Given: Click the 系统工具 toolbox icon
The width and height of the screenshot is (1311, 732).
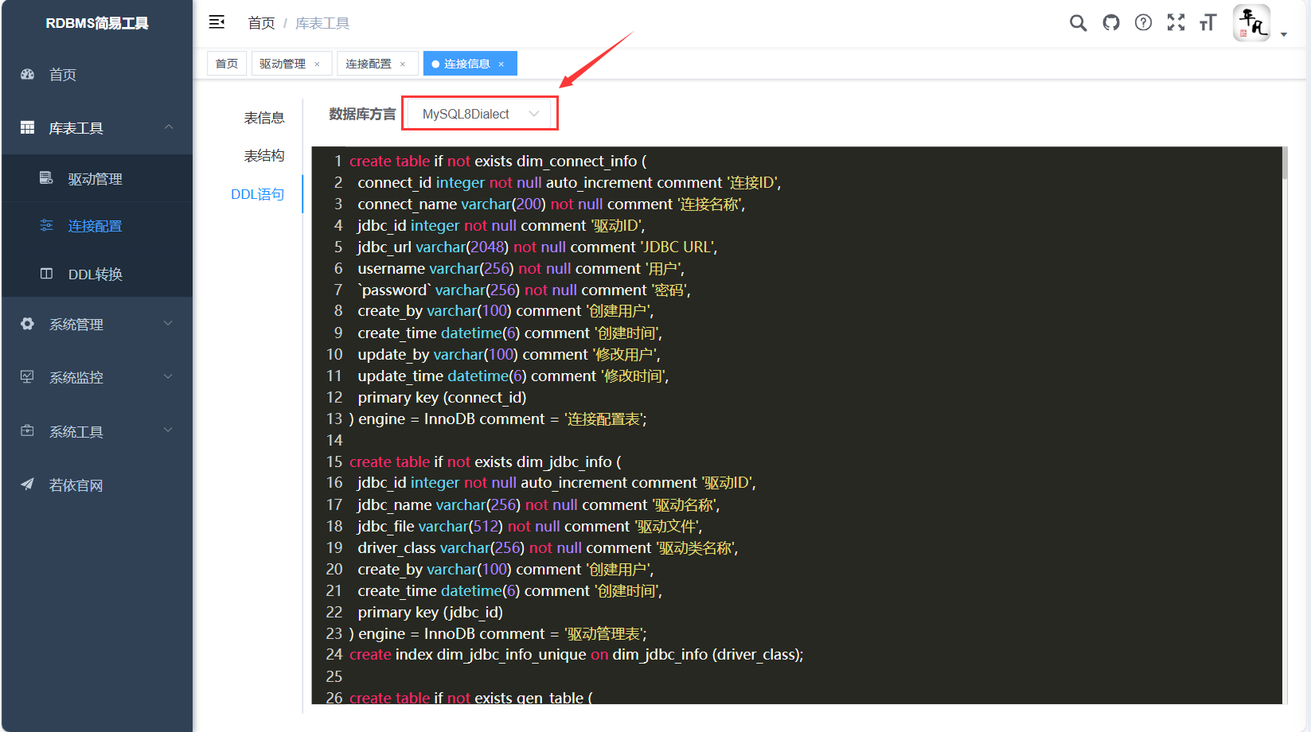Looking at the screenshot, I should click(x=27, y=431).
